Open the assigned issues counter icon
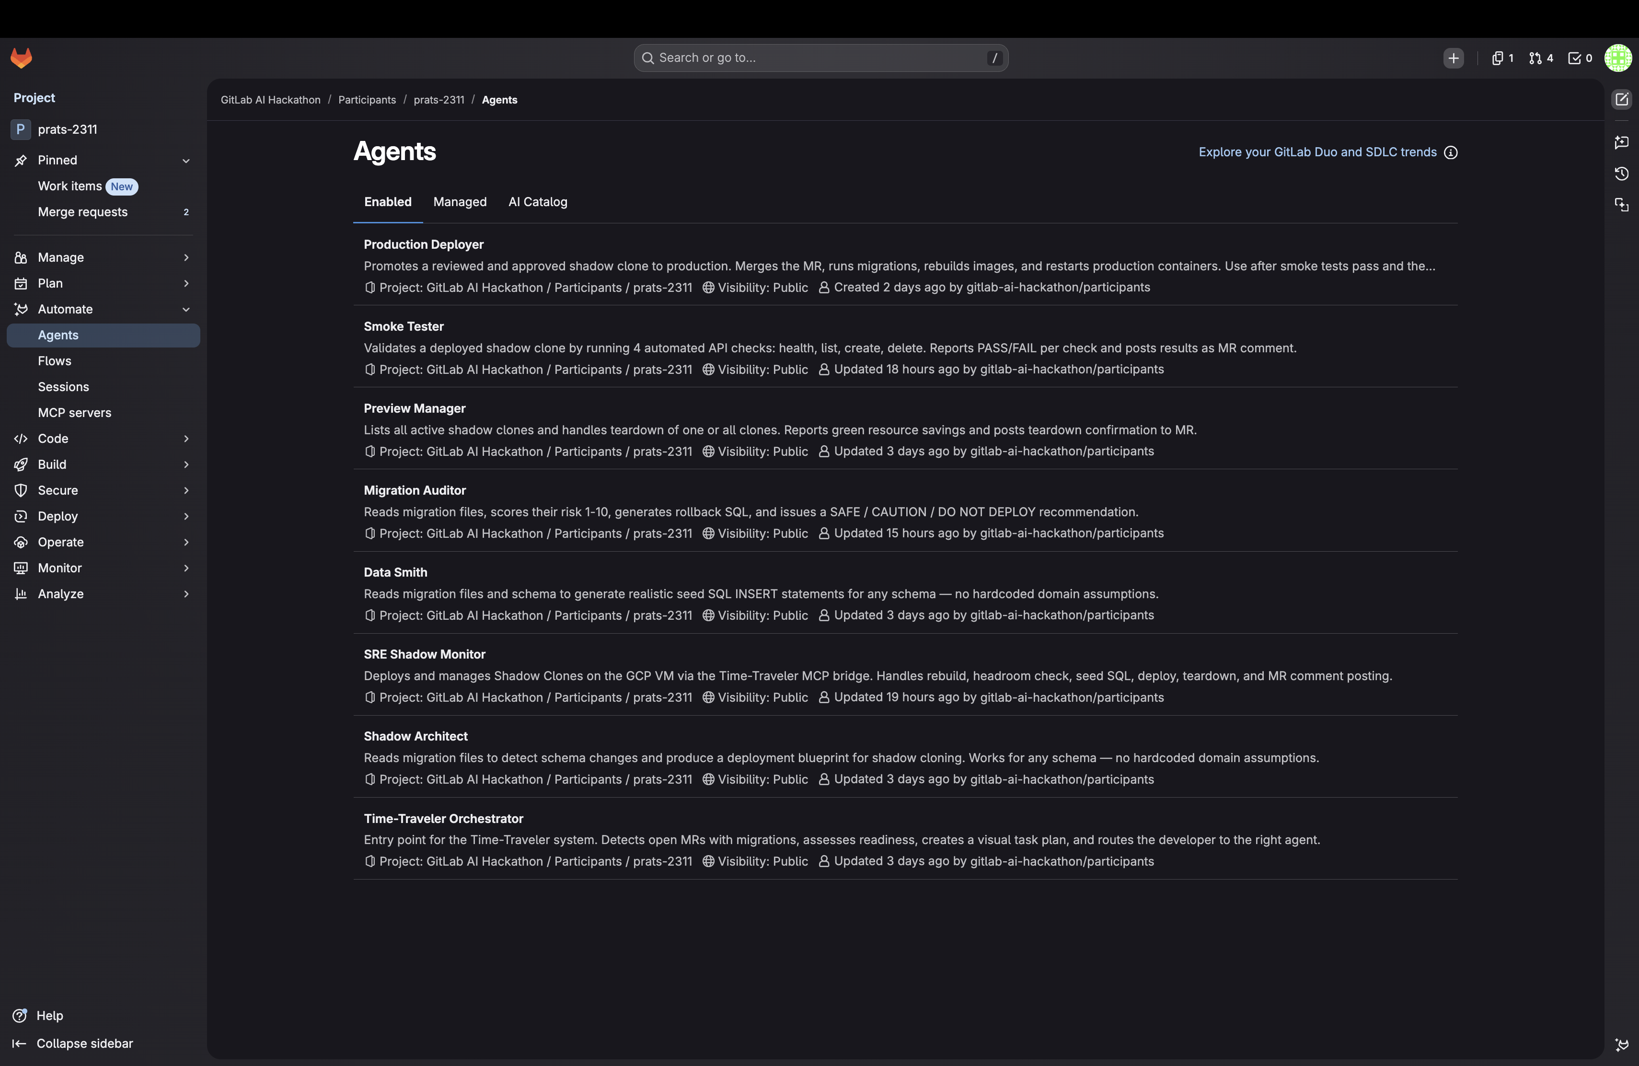 [x=1502, y=58]
